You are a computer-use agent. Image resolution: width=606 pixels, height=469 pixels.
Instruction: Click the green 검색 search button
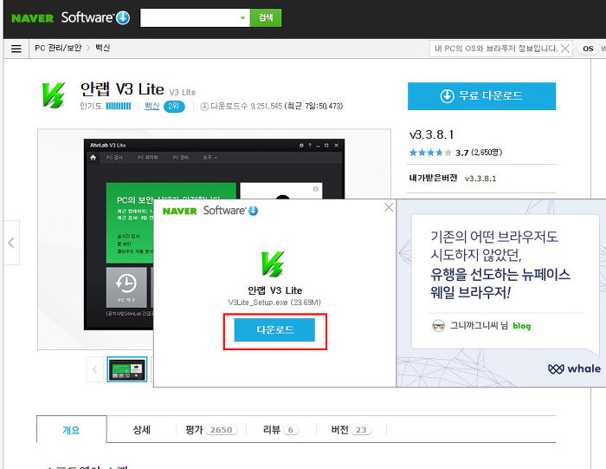click(x=266, y=18)
